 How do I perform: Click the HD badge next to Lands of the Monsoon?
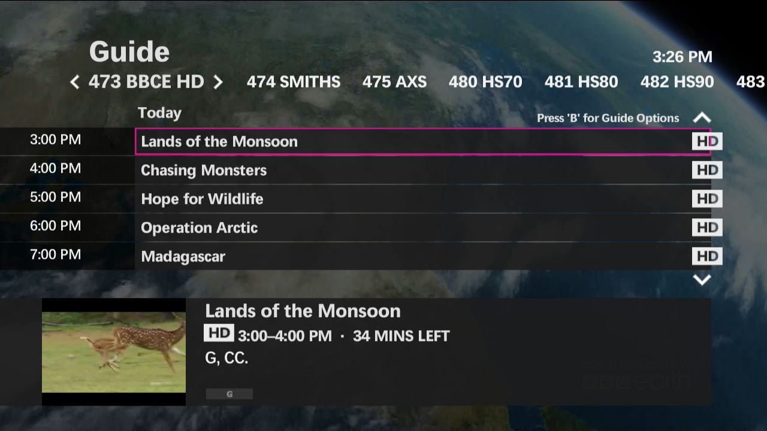707,141
